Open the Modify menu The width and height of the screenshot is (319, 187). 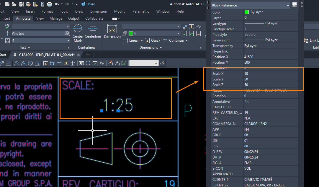tap(120, 11)
